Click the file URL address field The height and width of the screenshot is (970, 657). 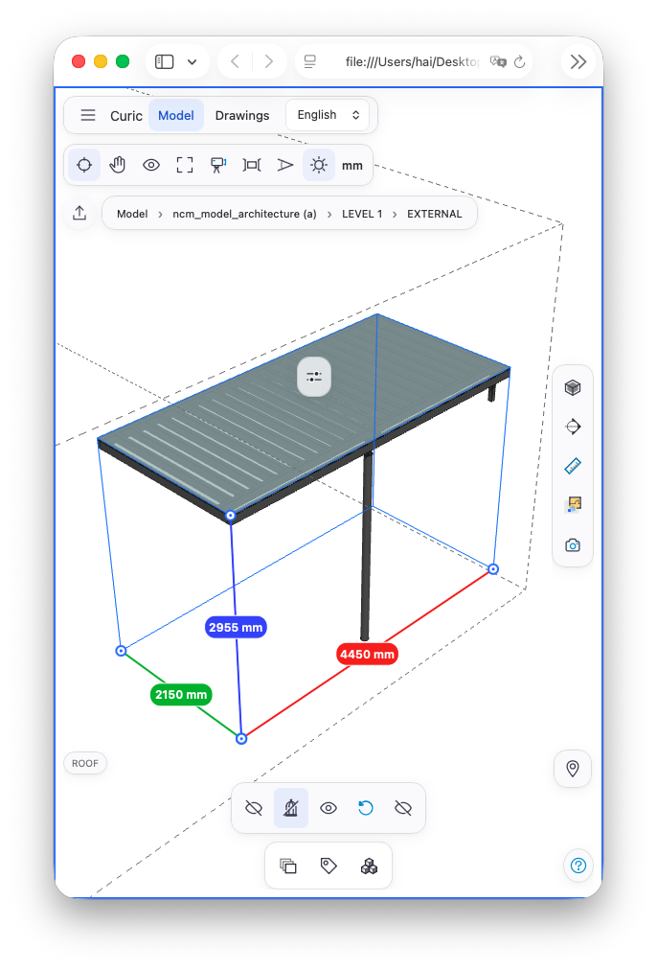(x=413, y=62)
